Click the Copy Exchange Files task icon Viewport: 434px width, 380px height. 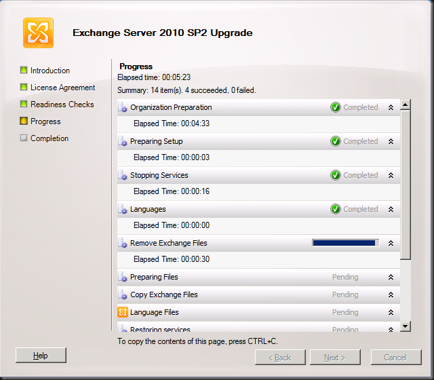click(123, 294)
